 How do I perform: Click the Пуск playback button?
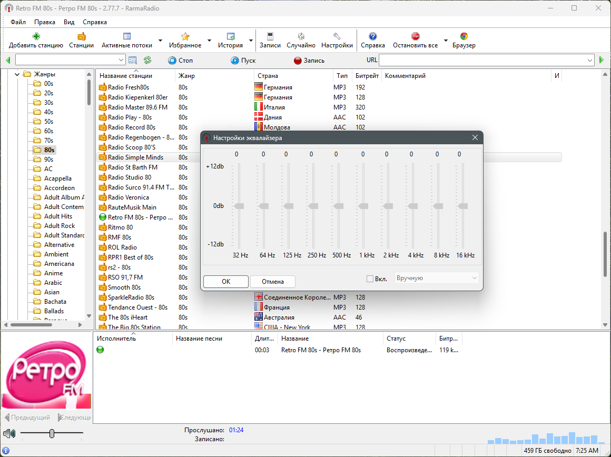pyautogui.click(x=243, y=61)
